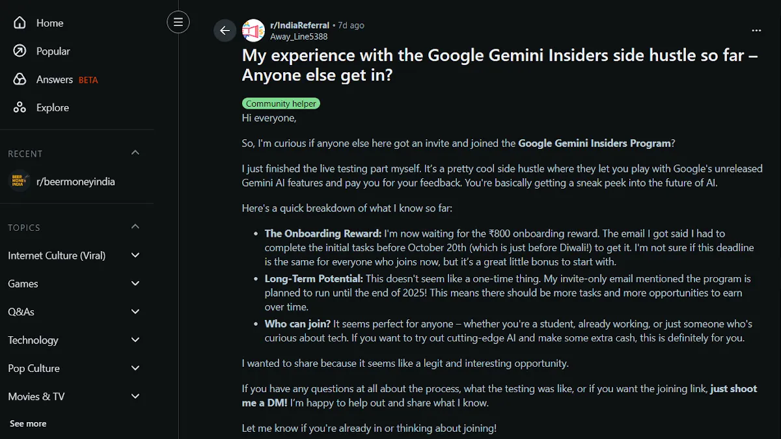Expand the Movies & TV topic
Image resolution: width=781 pixels, height=439 pixels.
[x=135, y=396]
